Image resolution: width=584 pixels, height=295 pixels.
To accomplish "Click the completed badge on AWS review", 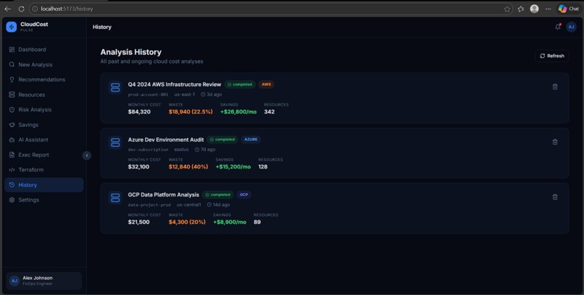I will tap(240, 85).
